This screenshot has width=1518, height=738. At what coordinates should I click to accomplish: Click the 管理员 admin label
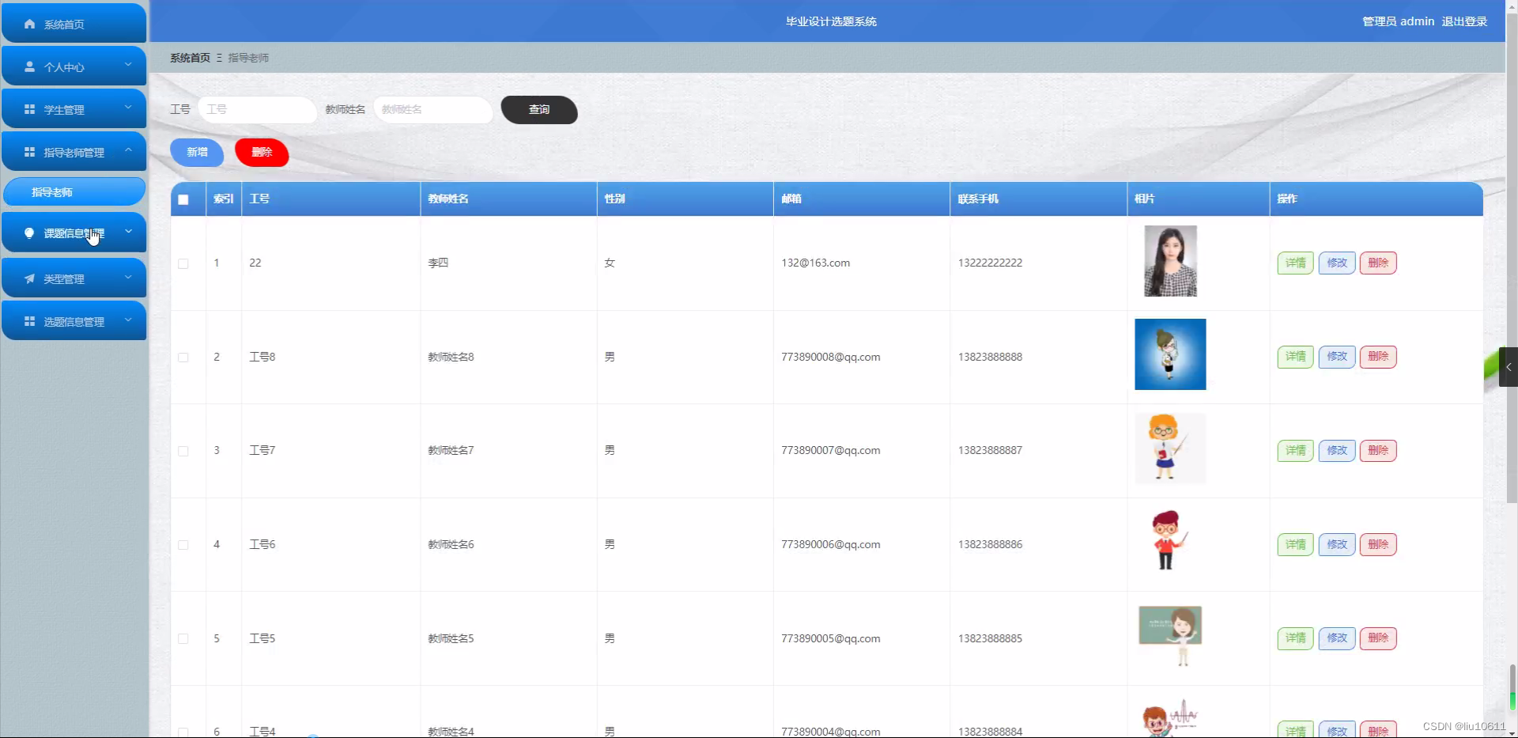point(1398,21)
